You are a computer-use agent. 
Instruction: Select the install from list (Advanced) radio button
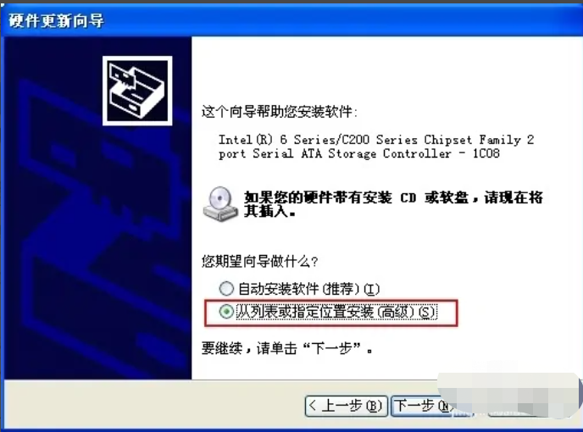[x=226, y=312]
